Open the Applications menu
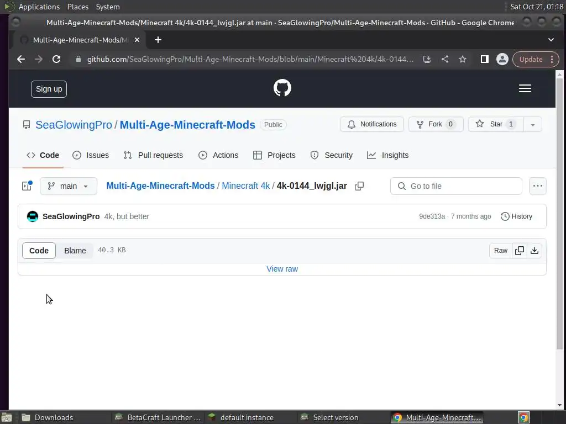Image resolution: width=566 pixels, height=424 pixels. [x=39, y=7]
